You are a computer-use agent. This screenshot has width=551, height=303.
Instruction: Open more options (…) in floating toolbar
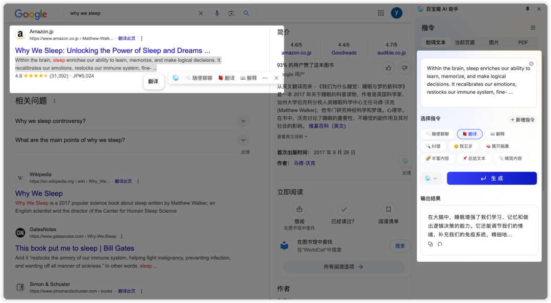(x=265, y=78)
